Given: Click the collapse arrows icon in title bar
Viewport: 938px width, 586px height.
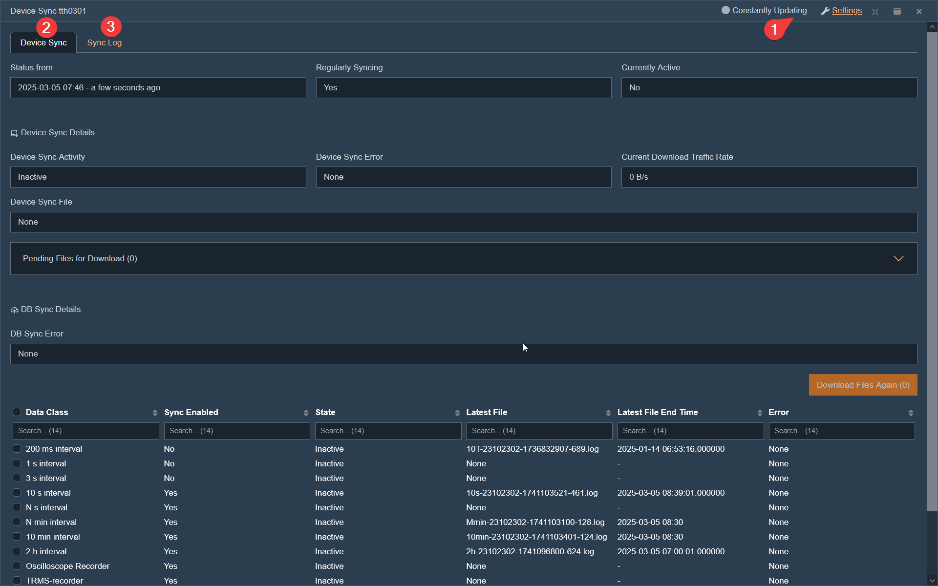Looking at the screenshot, I should 875,12.
